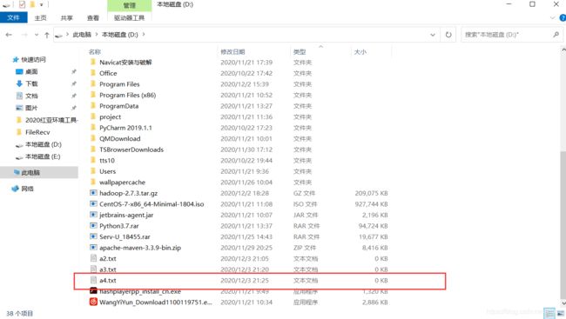Image resolution: width=566 pixels, height=319 pixels.
Task: Open the quick access toolbar dropdown arrow
Action: [42, 4]
